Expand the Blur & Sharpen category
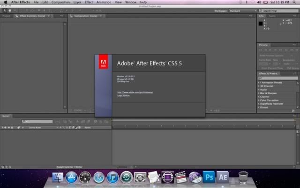 click(259, 93)
